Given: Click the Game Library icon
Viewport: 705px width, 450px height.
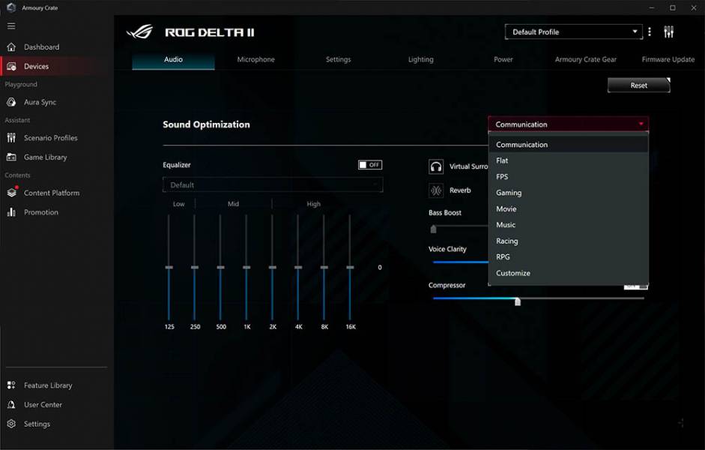Looking at the screenshot, I should click(x=12, y=157).
